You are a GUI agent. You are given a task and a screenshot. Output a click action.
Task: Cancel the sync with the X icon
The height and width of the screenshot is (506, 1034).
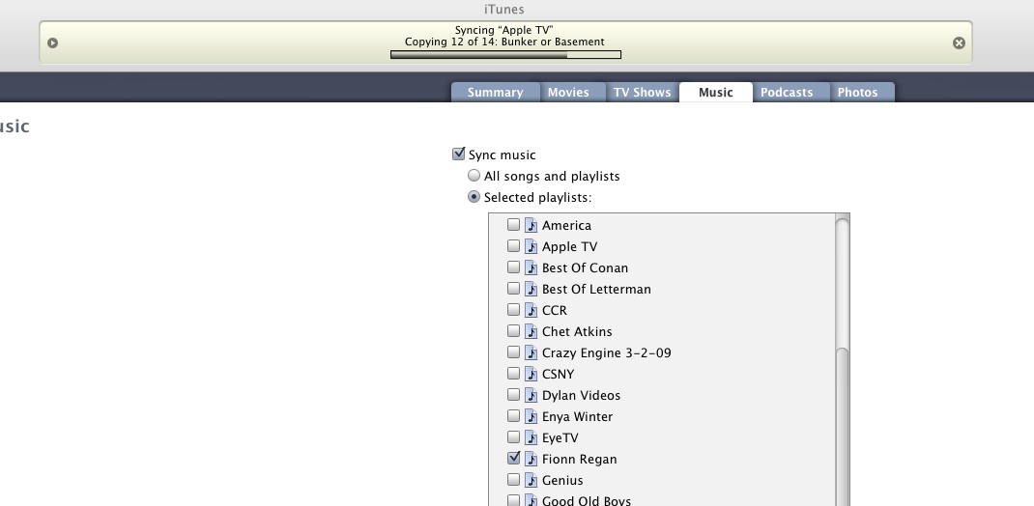click(x=959, y=42)
